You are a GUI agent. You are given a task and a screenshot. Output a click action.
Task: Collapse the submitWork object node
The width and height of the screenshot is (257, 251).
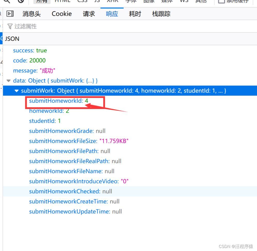(17, 91)
